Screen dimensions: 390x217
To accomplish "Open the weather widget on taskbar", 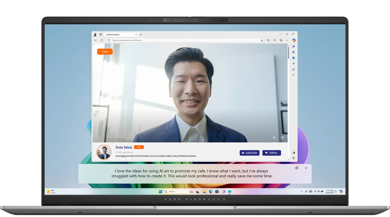I will 51,192.
